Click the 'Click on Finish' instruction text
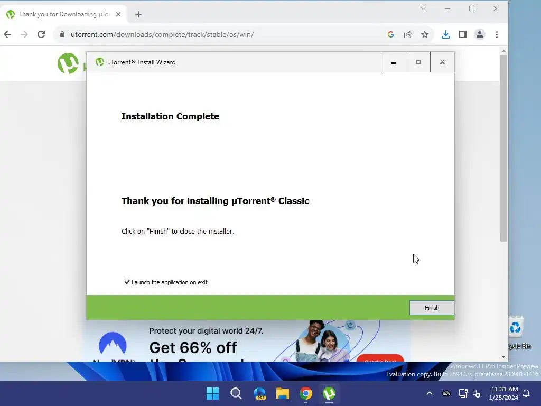541x406 pixels. (178, 232)
